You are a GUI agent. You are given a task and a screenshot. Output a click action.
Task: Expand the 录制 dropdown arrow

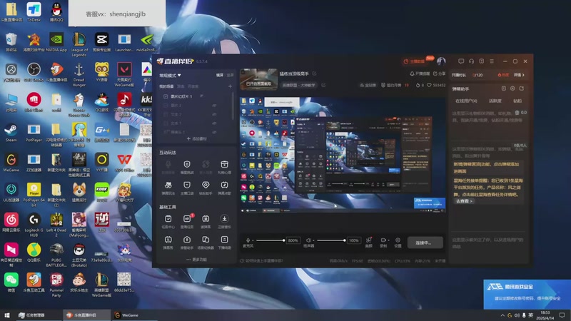388,240
